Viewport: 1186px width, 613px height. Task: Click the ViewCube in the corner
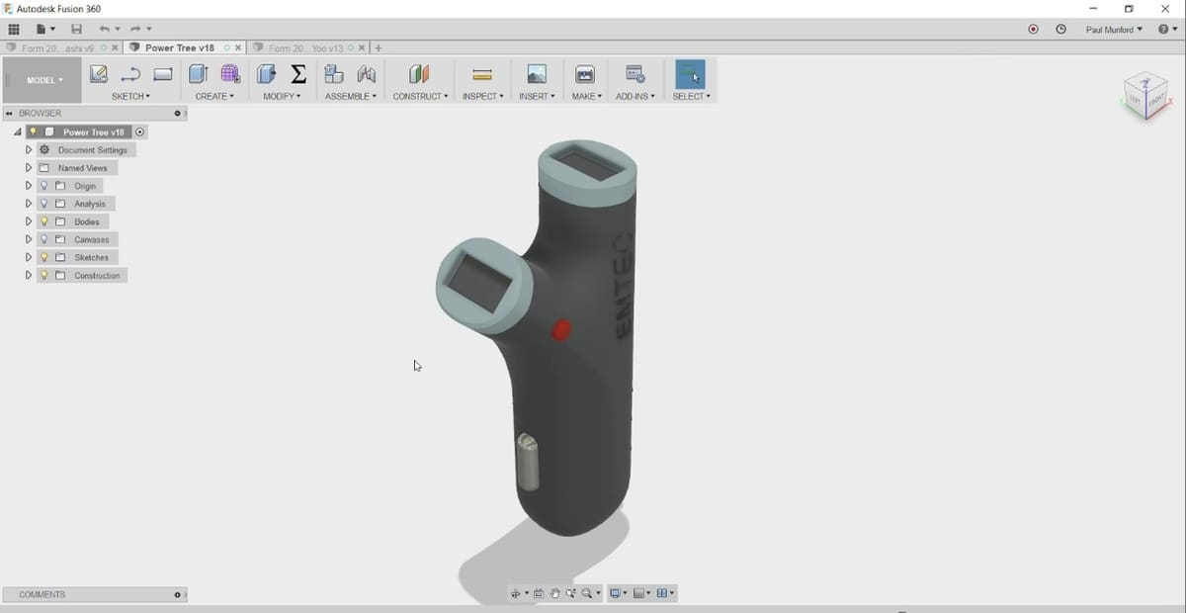[1146, 97]
